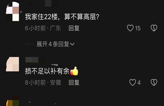Open avatar of the 广东 commenter
164x106 pixels.
[x=13, y=12]
